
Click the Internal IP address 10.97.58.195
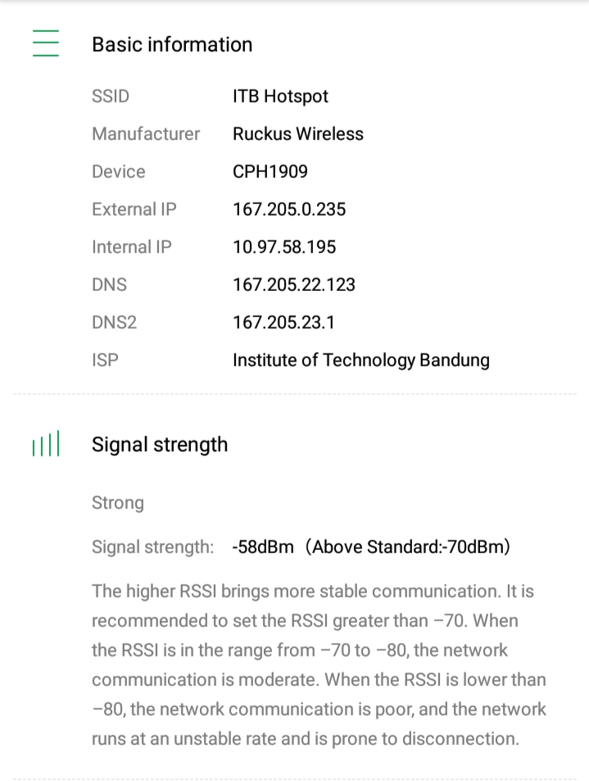[x=284, y=247]
